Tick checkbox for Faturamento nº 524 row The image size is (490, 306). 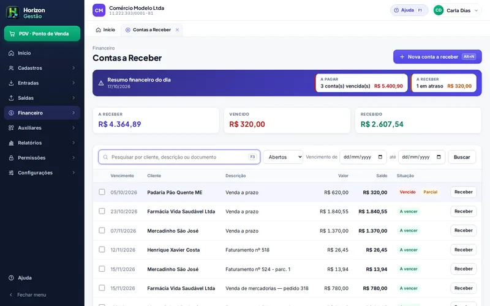(102, 269)
